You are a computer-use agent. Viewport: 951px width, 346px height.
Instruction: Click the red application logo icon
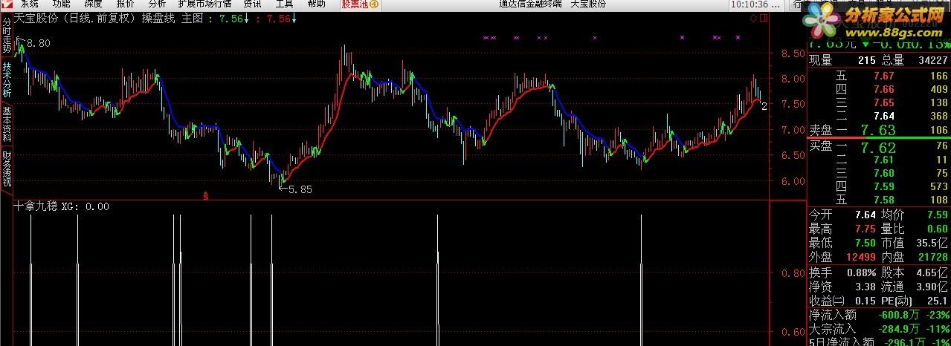tap(7, 4)
